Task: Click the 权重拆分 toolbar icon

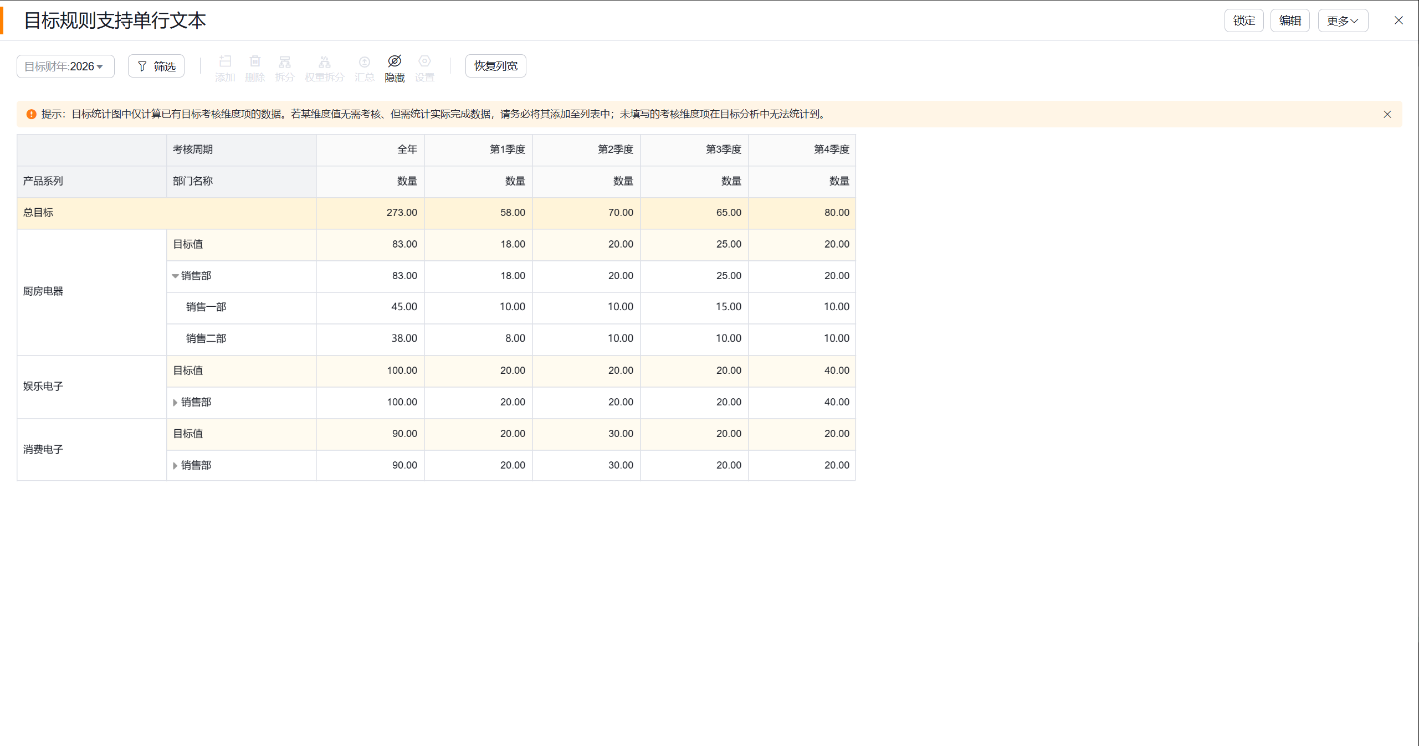Action: click(x=325, y=61)
